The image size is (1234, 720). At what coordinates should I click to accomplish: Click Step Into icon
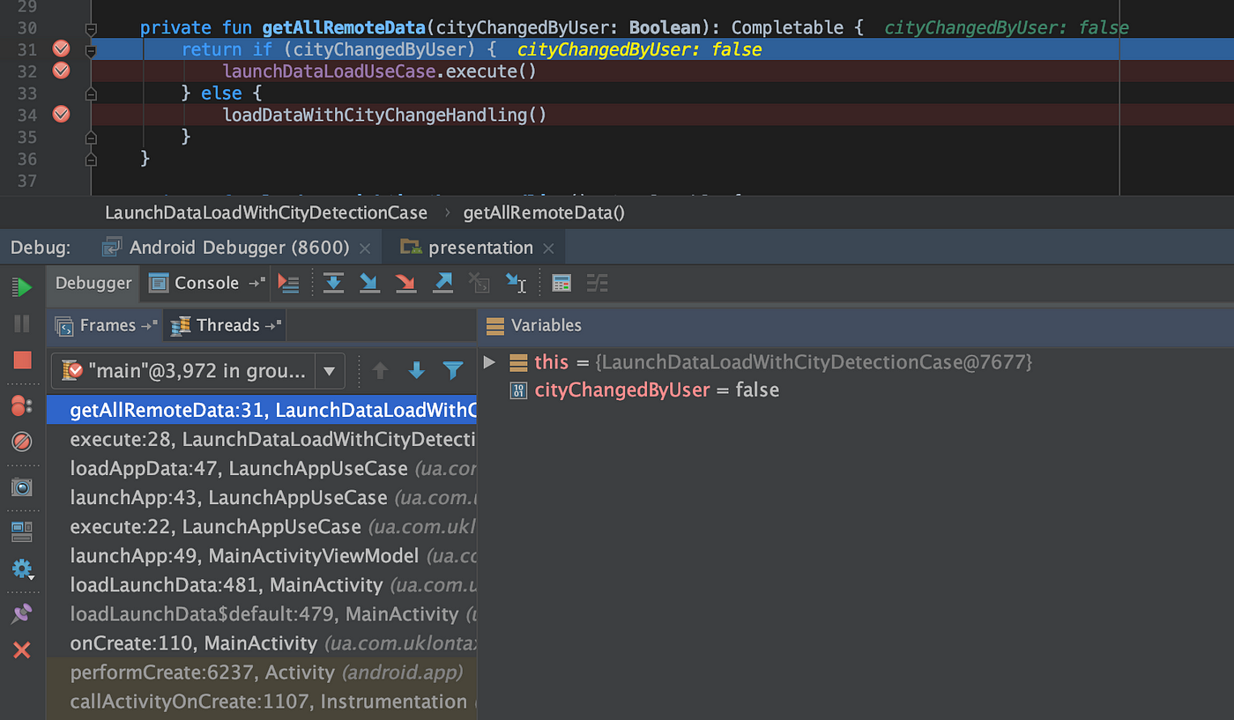(x=369, y=283)
